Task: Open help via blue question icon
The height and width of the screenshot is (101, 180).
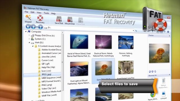Action: click(168, 32)
